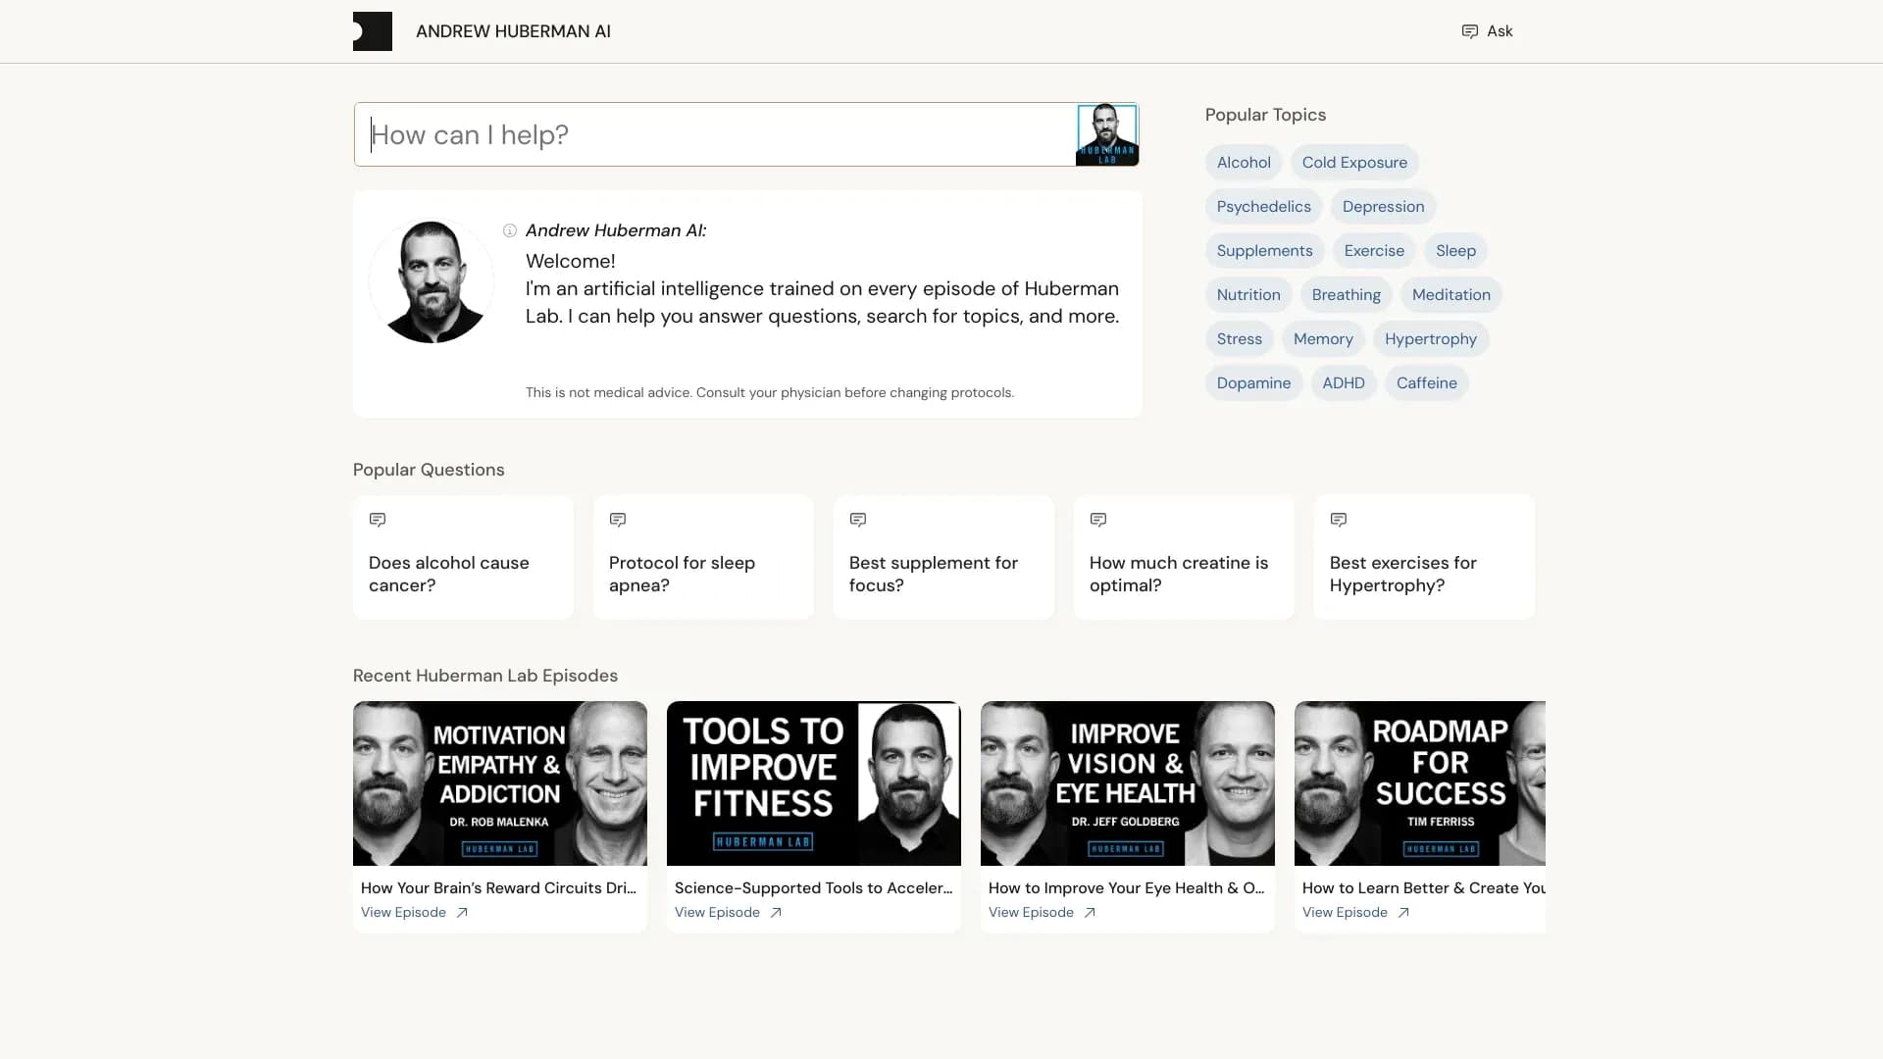Click chat icon on creatine card
This screenshot has height=1059, width=1883.
(x=1098, y=520)
